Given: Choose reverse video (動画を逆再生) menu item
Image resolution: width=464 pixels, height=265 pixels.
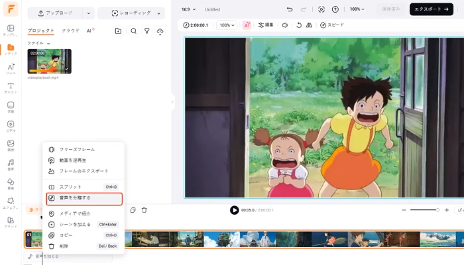Looking at the screenshot, I should click(x=84, y=160).
